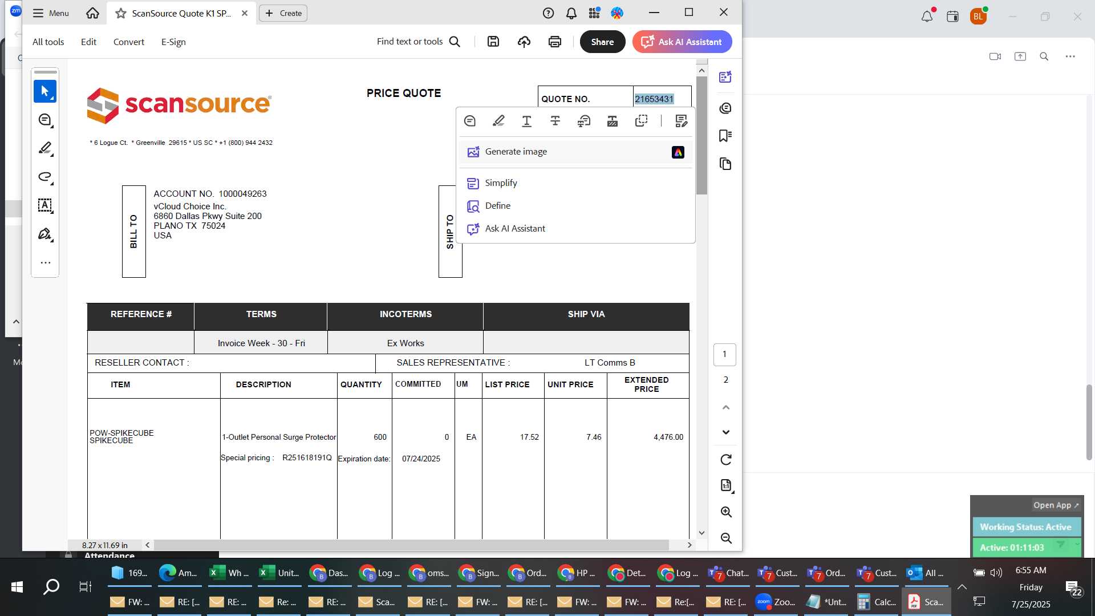The width and height of the screenshot is (1095, 616).
Task: Click the Share button
Action: pyautogui.click(x=602, y=42)
